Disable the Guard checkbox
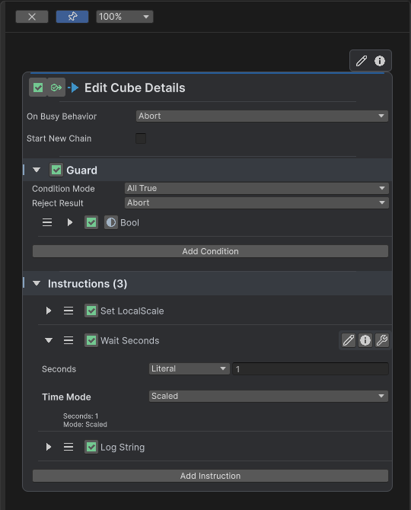The image size is (411, 510). pos(56,170)
